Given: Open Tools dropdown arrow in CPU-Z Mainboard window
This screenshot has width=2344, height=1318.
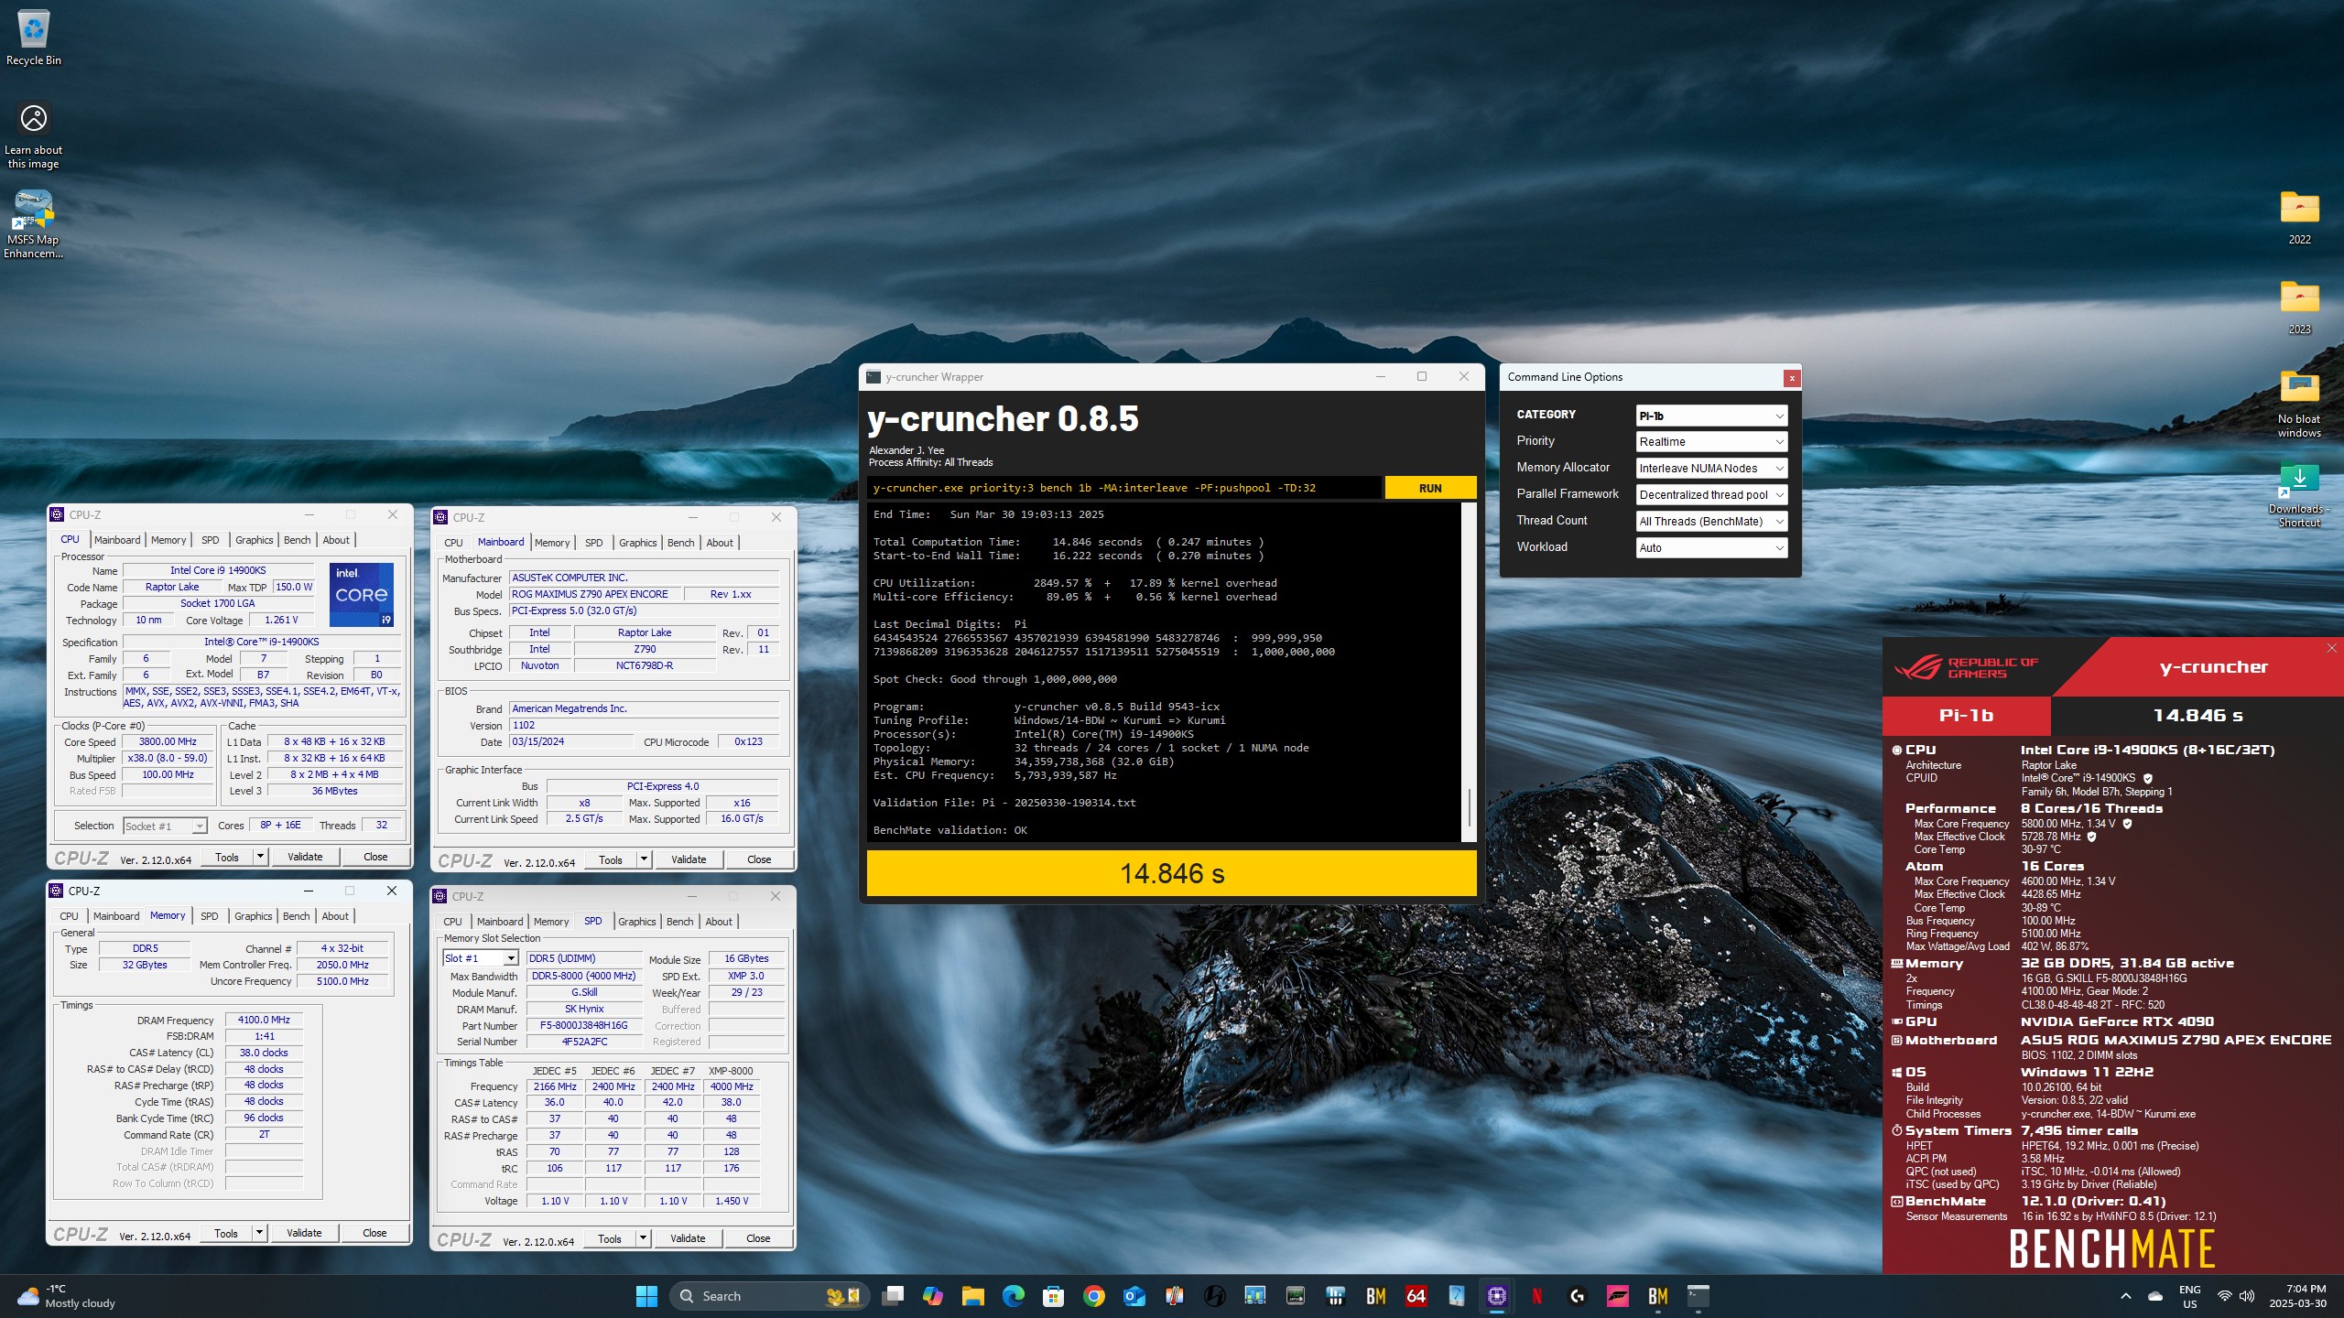Looking at the screenshot, I should [644, 859].
